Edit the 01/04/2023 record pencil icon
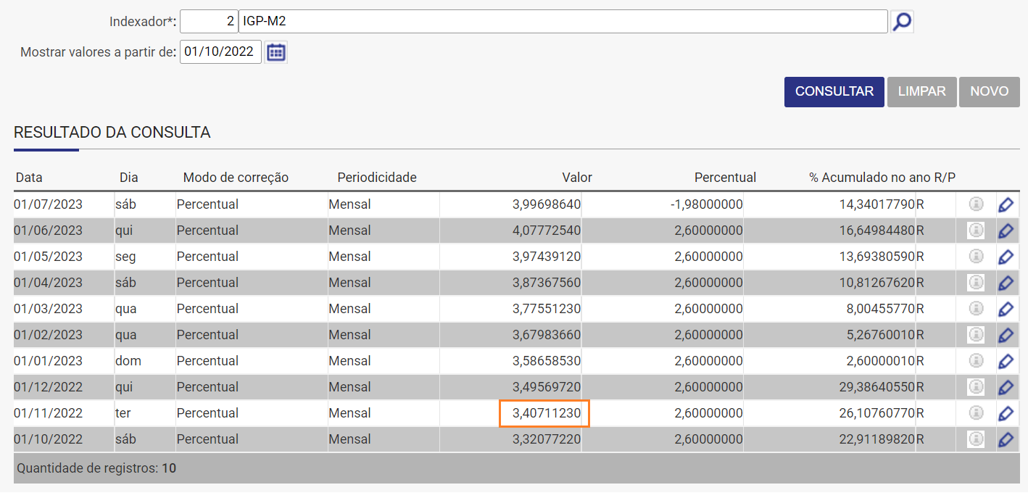 (x=1006, y=283)
